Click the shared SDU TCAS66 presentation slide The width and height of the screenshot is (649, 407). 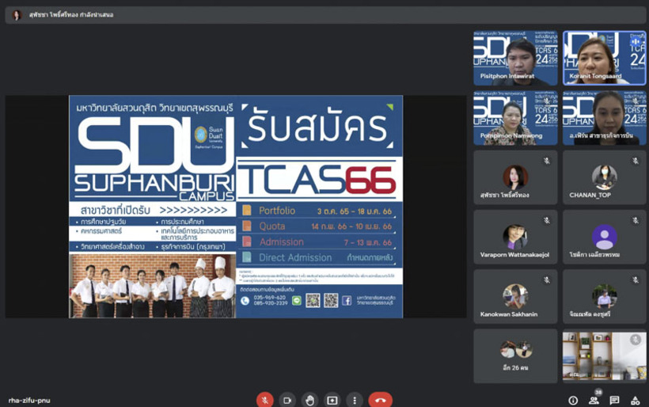point(236,207)
